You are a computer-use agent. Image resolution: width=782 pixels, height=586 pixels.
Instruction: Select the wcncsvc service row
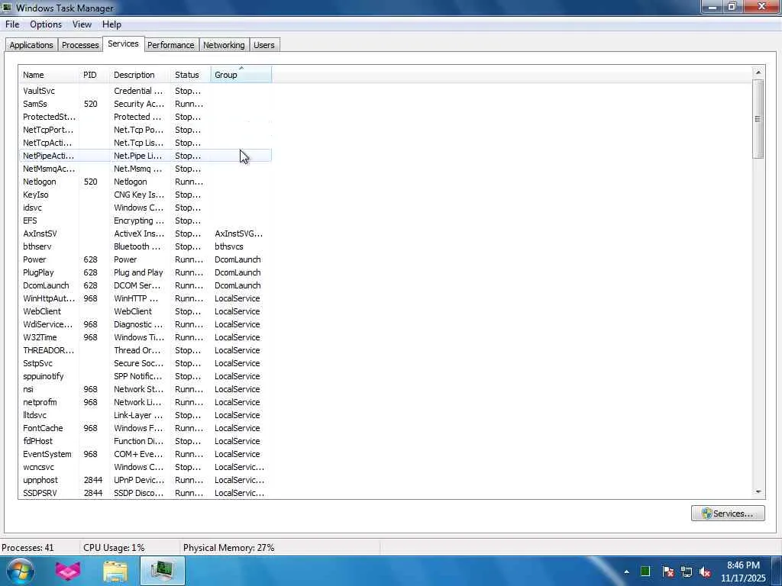(145, 466)
